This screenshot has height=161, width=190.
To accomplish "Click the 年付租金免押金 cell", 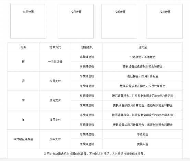I will pos(23,139).
